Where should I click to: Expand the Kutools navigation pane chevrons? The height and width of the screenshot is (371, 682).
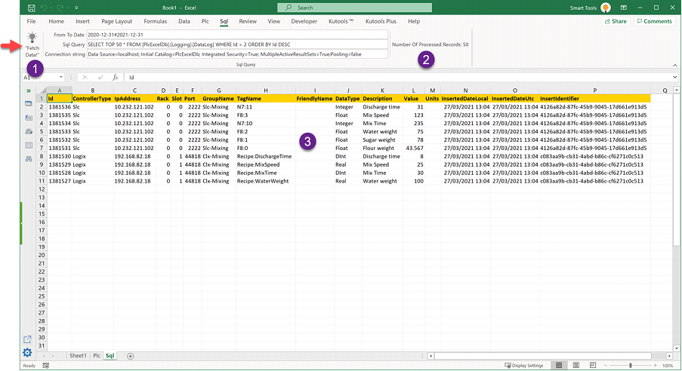[x=28, y=90]
